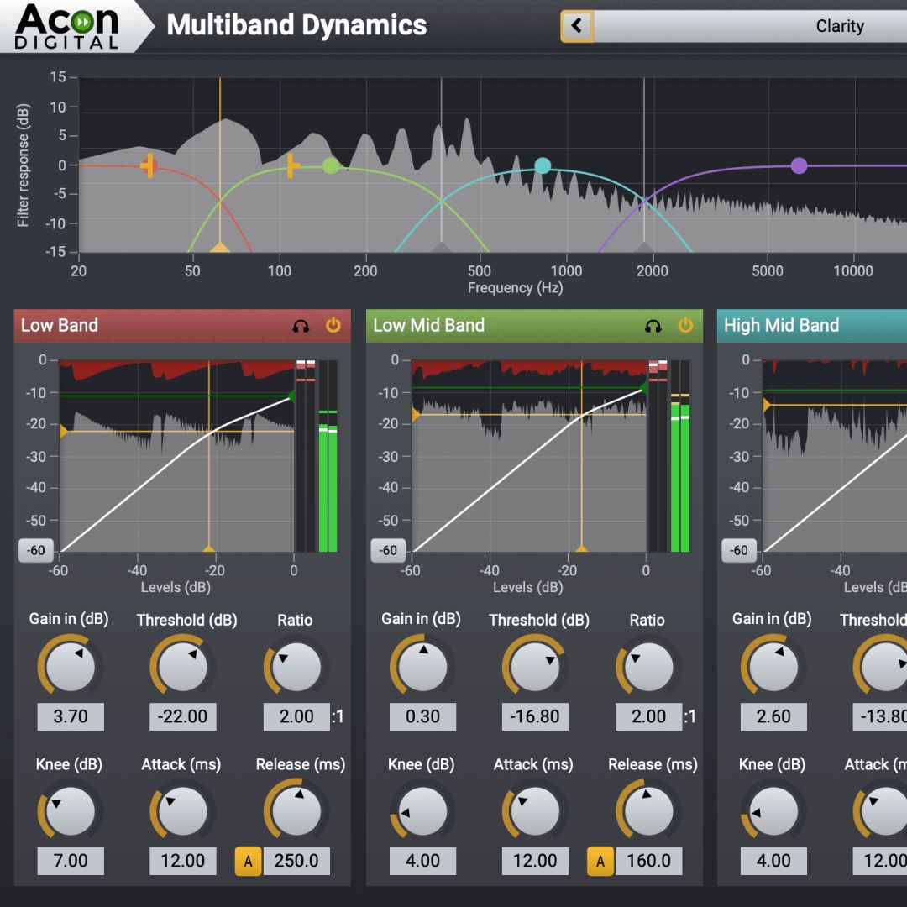Grab the gray crossover marker near 1900 Hz

[x=644, y=248]
